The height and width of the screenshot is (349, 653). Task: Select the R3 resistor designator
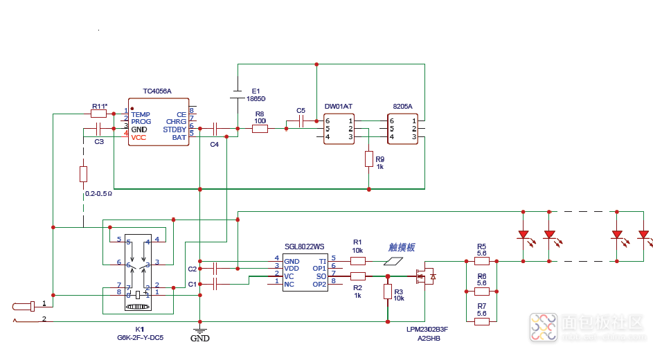click(398, 292)
